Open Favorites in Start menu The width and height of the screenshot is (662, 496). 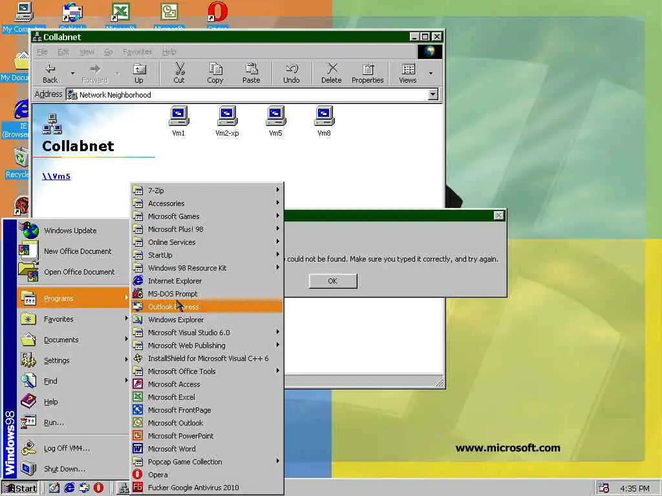click(x=74, y=319)
